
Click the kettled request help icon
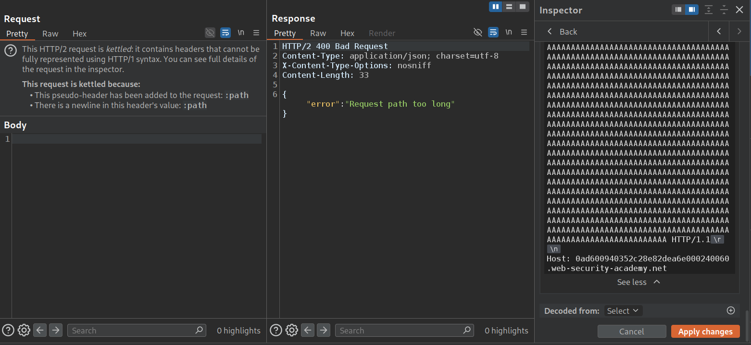[11, 51]
